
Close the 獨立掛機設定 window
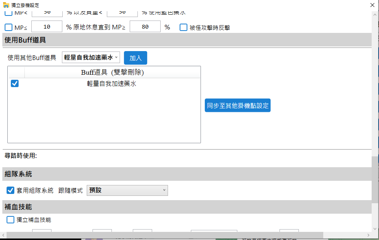coord(367,5)
